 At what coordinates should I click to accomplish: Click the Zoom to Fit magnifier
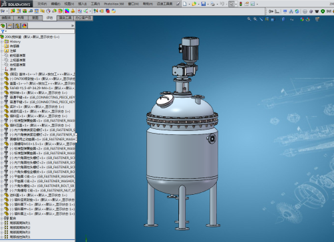249,19
